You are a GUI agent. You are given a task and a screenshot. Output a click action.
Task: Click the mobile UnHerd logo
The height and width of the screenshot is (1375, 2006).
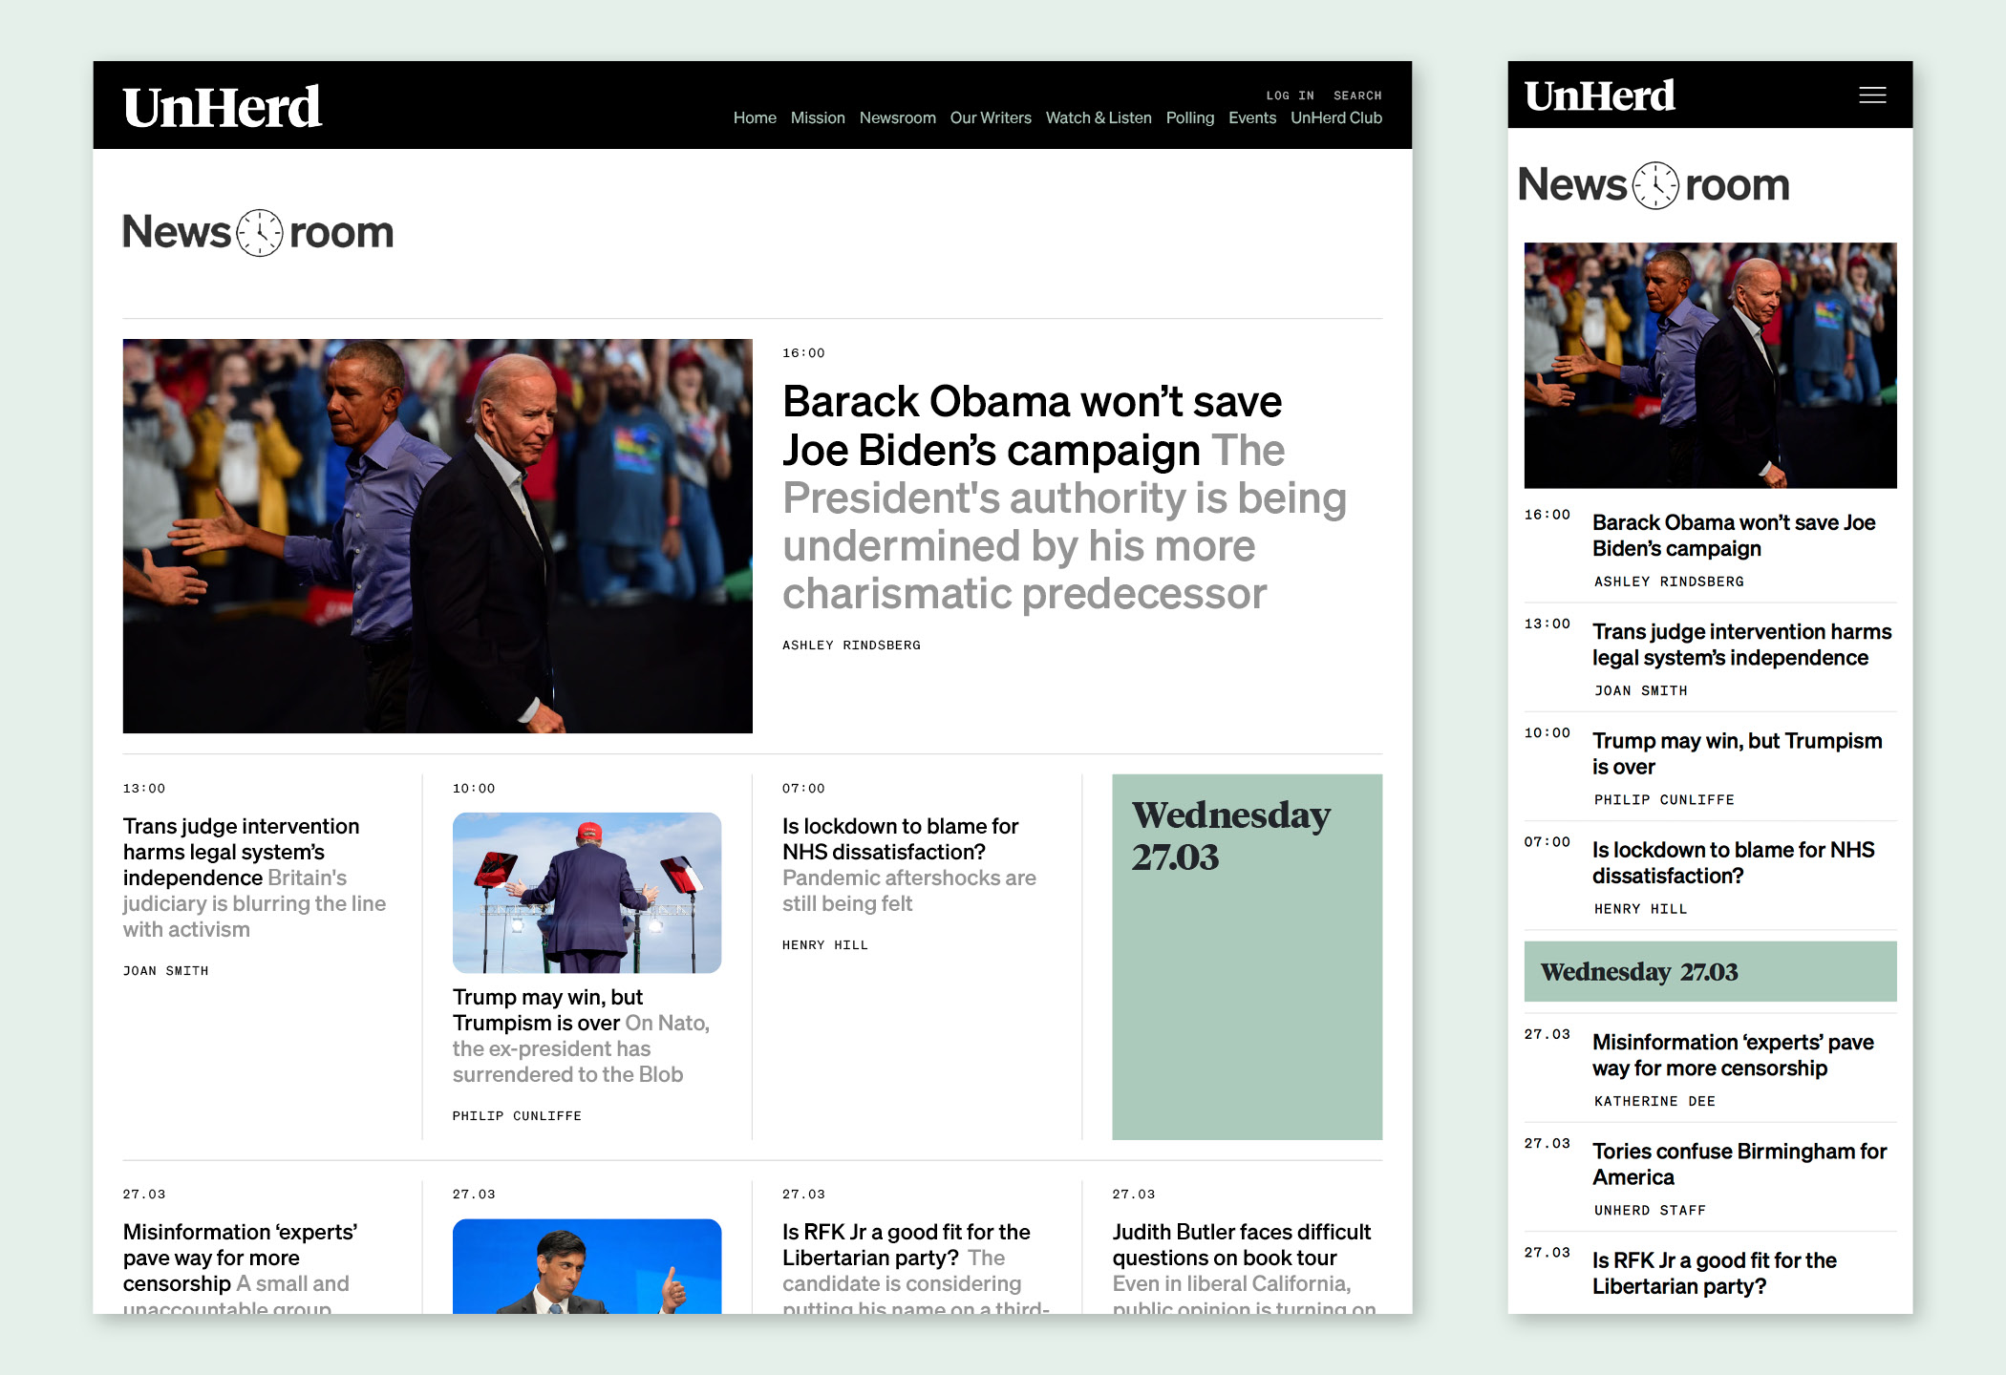point(1599,95)
